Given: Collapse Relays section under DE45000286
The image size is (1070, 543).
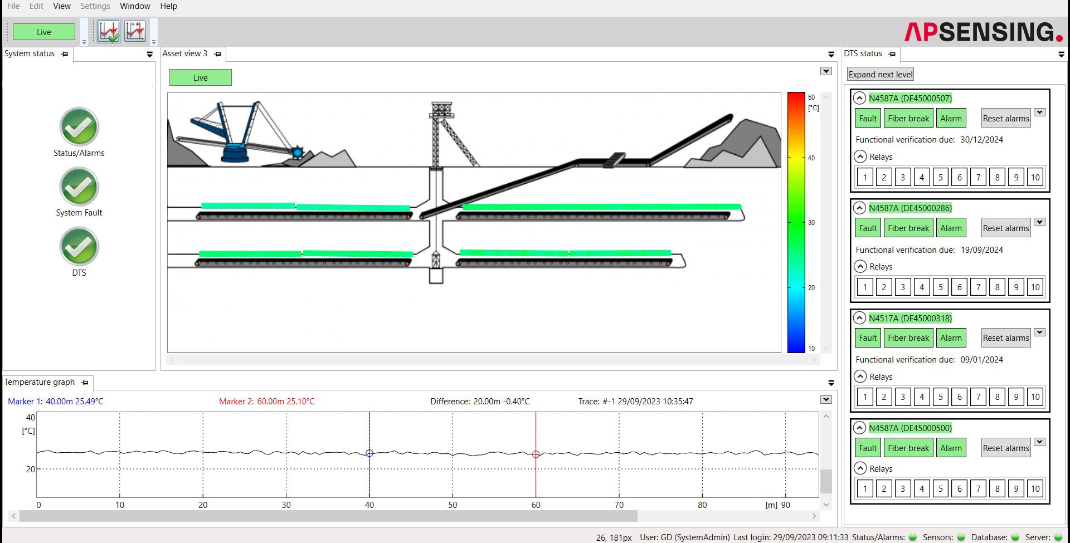Looking at the screenshot, I should [x=860, y=267].
